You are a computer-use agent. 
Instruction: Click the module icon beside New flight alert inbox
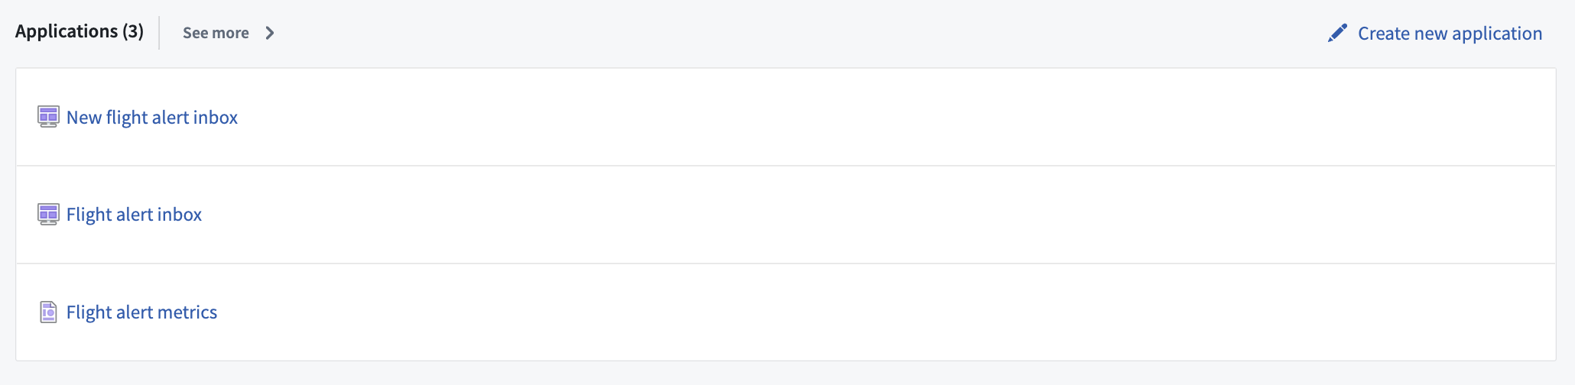[x=48, y=117]
